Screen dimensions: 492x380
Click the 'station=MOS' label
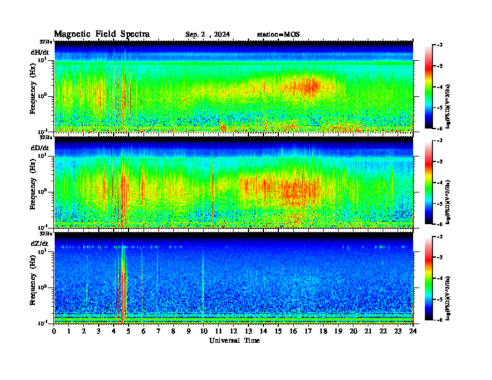click(278, 35)
